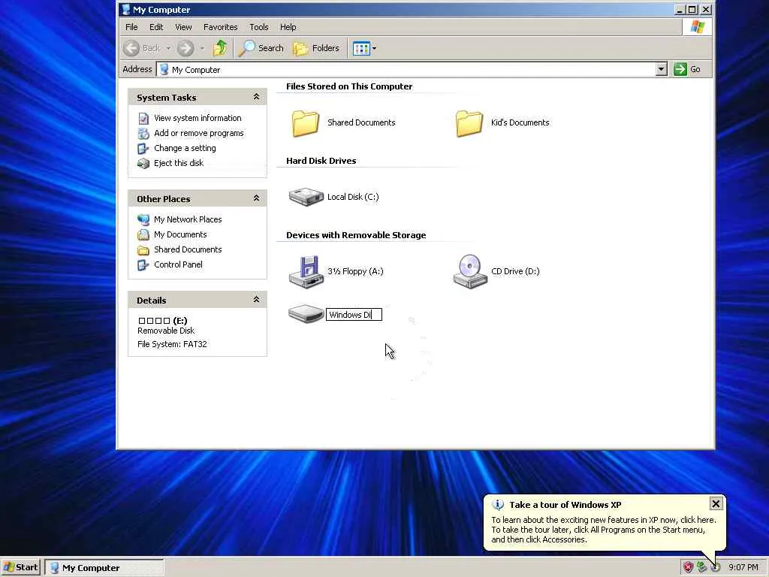The height and width of the screenshot is (577, 769).
Task: Select the 3½ Floppy (A:) icon
Action: pyautogui.click(x=306, y=271)
